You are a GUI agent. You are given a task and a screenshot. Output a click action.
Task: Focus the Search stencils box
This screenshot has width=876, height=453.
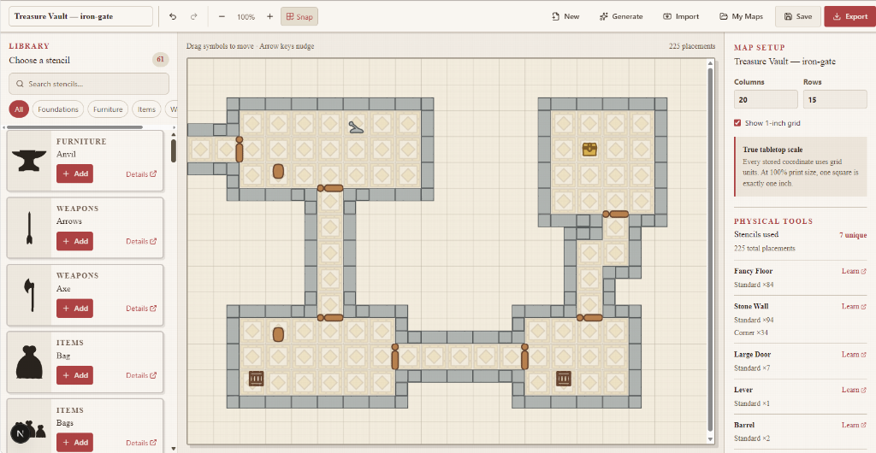[x=89, y=84]
